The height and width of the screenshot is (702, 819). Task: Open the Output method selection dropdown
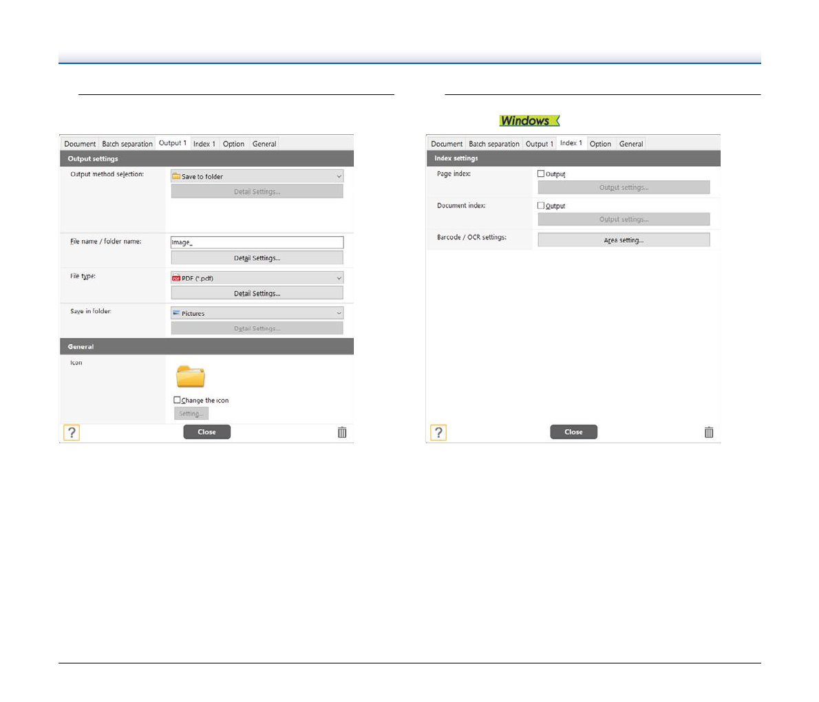(257, 176)
